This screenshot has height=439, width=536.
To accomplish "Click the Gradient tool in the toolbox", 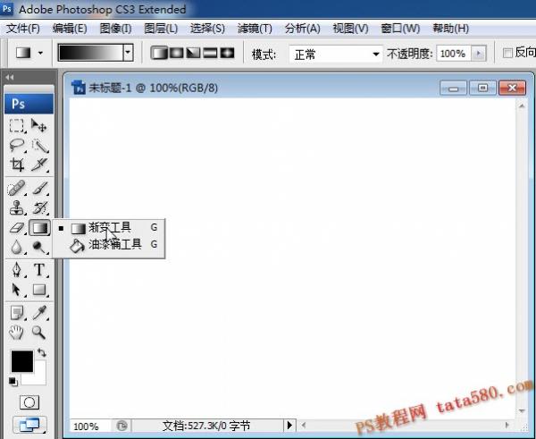I will tap(39, 227).
